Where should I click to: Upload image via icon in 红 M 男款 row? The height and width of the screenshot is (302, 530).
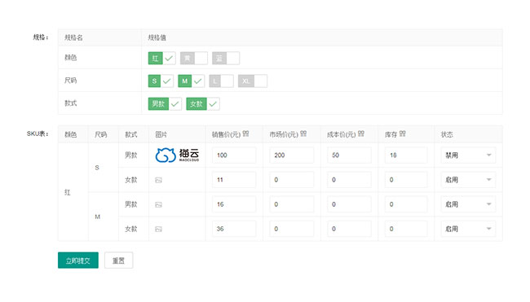(x=158, y=204)
